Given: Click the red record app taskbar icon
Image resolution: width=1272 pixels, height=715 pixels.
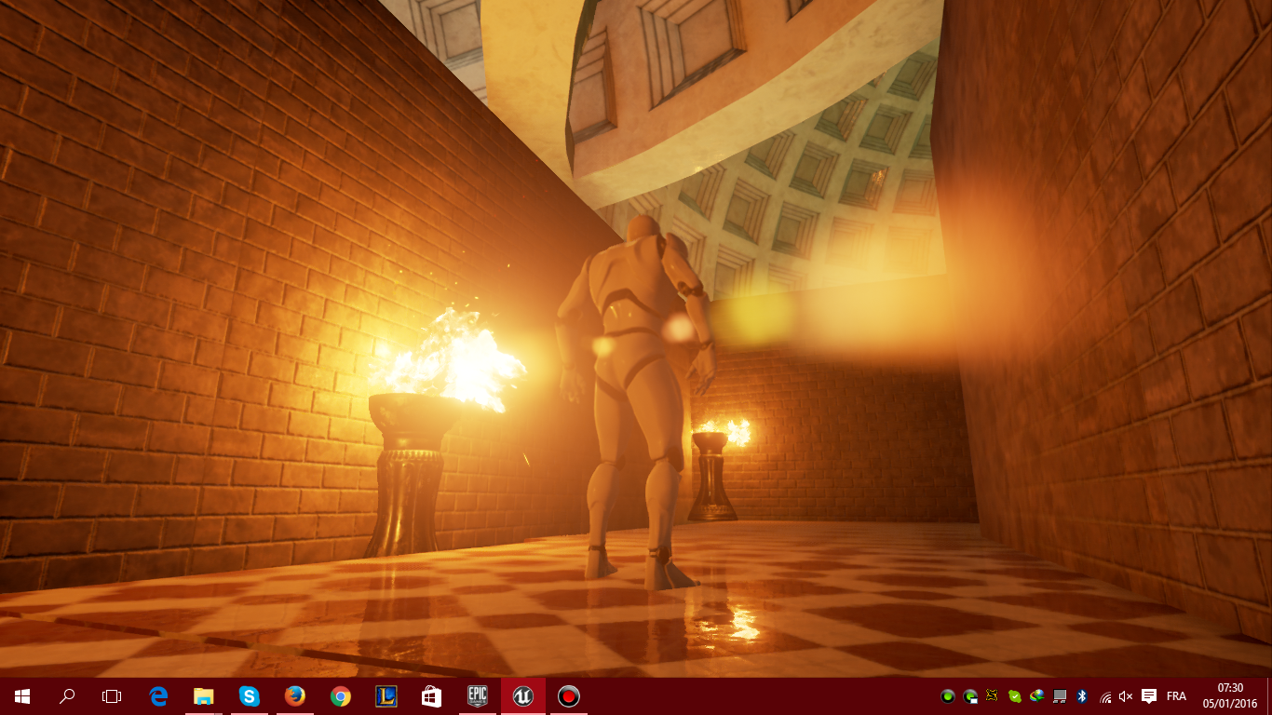Looking at the screenshot, I should coord(568,696).
